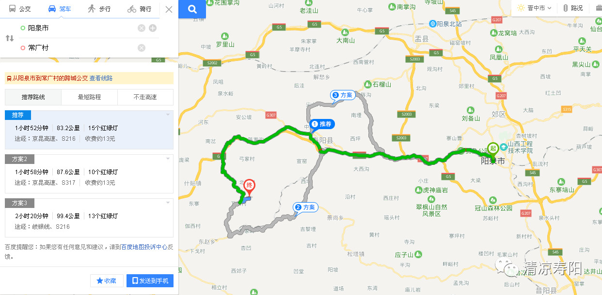Swap start and destination arrows icon
This screenshot has width=602, height=295.
click(10, 38)
